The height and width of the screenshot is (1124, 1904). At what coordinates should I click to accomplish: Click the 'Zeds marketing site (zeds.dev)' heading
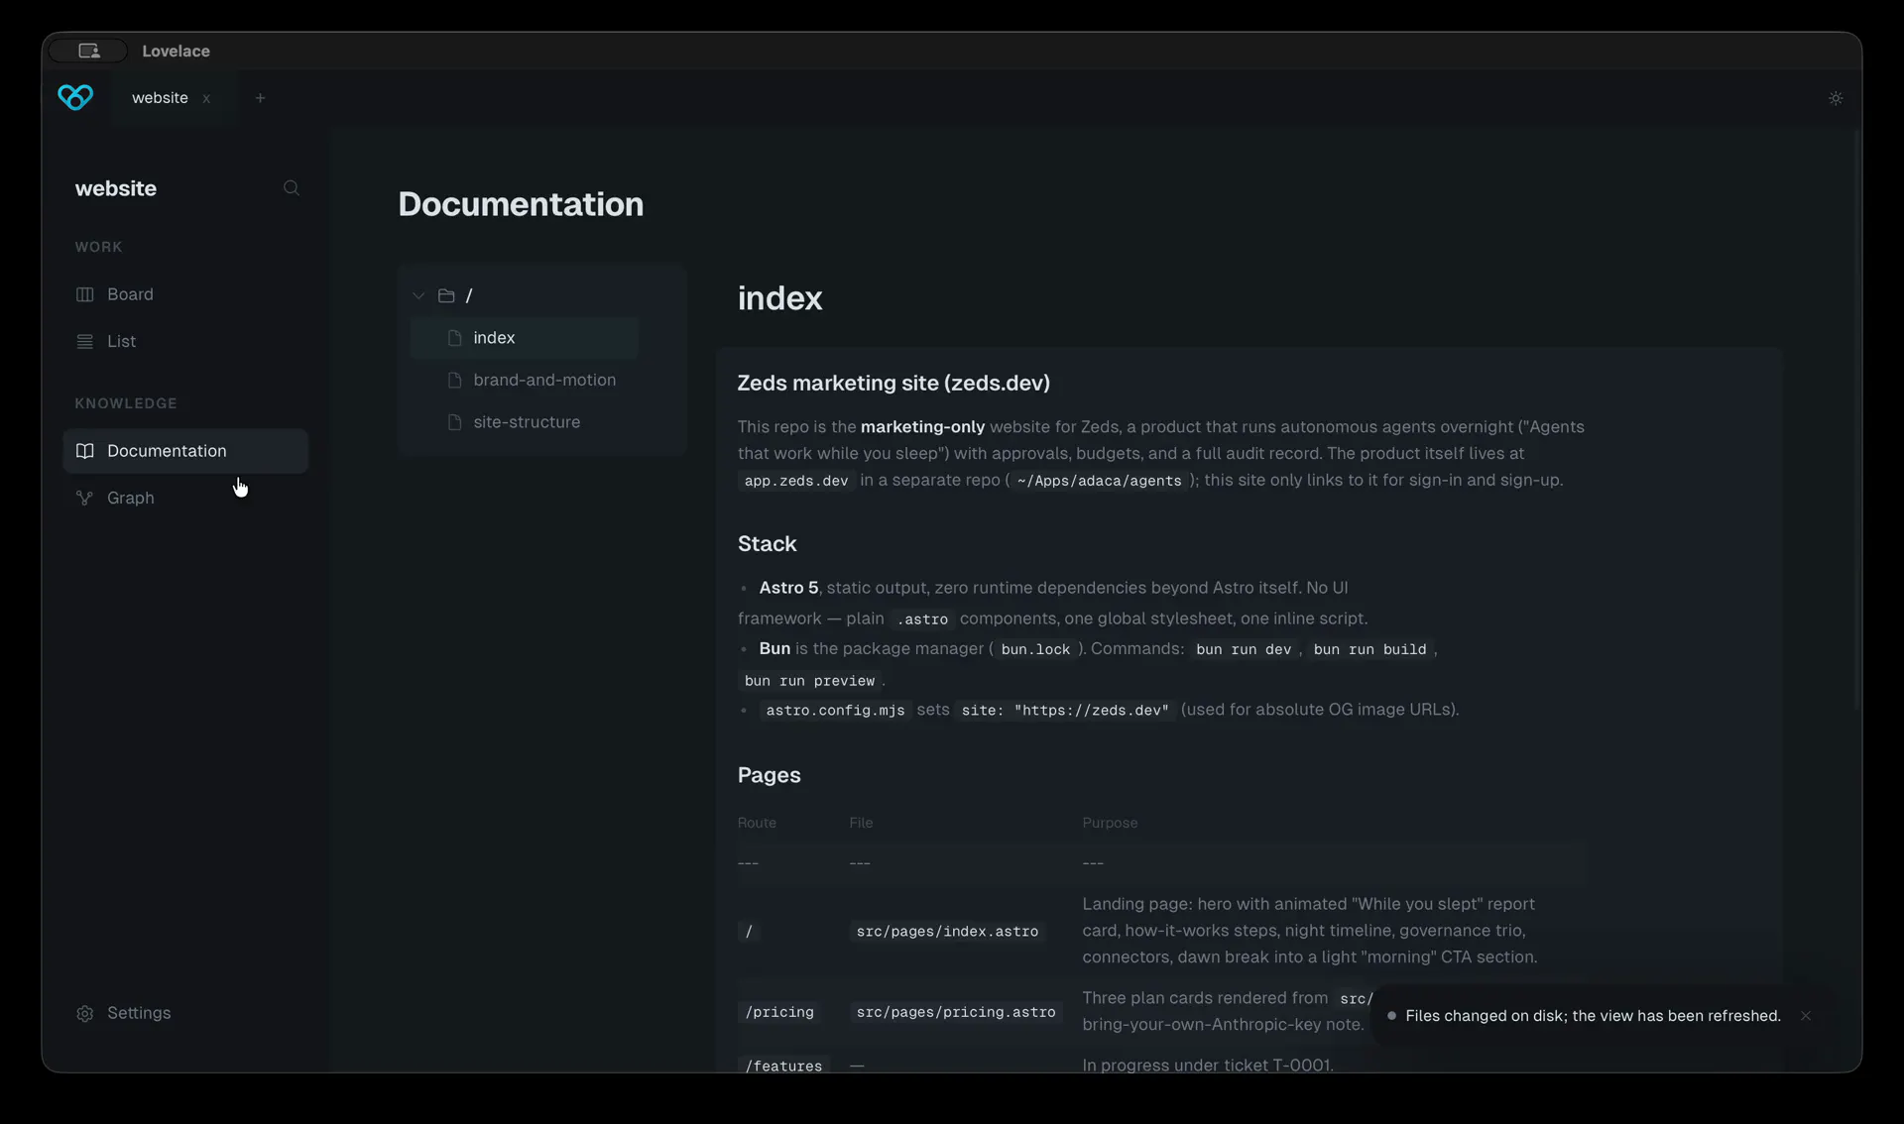(893, 384)
